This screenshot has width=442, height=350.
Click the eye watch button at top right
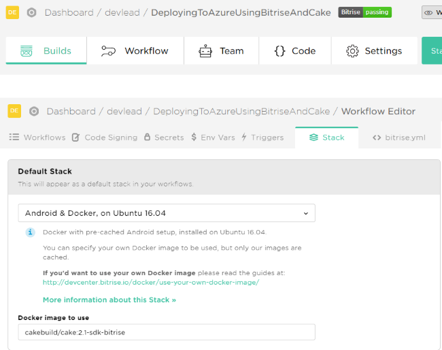(432, 12)
